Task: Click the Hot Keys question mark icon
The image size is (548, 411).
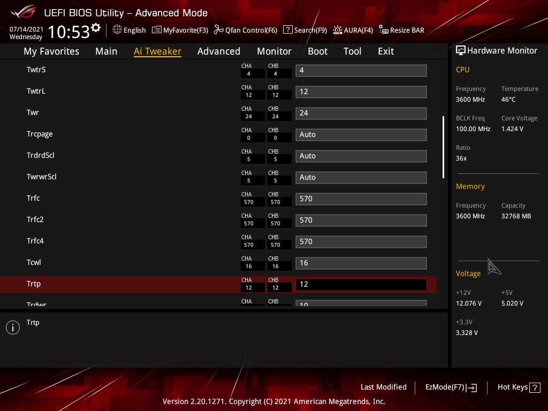Action: click(x=535, y=387)
